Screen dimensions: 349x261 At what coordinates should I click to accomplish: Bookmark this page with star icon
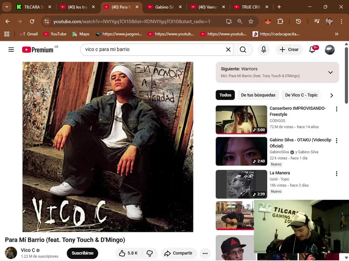[251, 21]
